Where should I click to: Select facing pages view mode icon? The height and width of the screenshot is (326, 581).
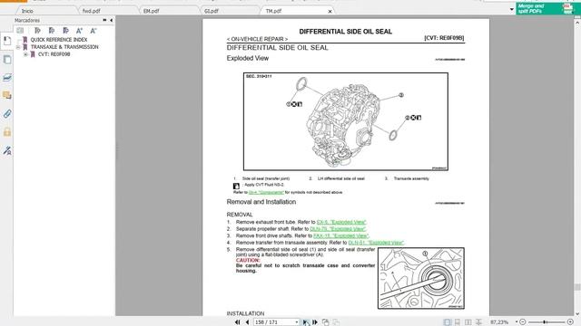pyautogui.click(x=468, y=322)
